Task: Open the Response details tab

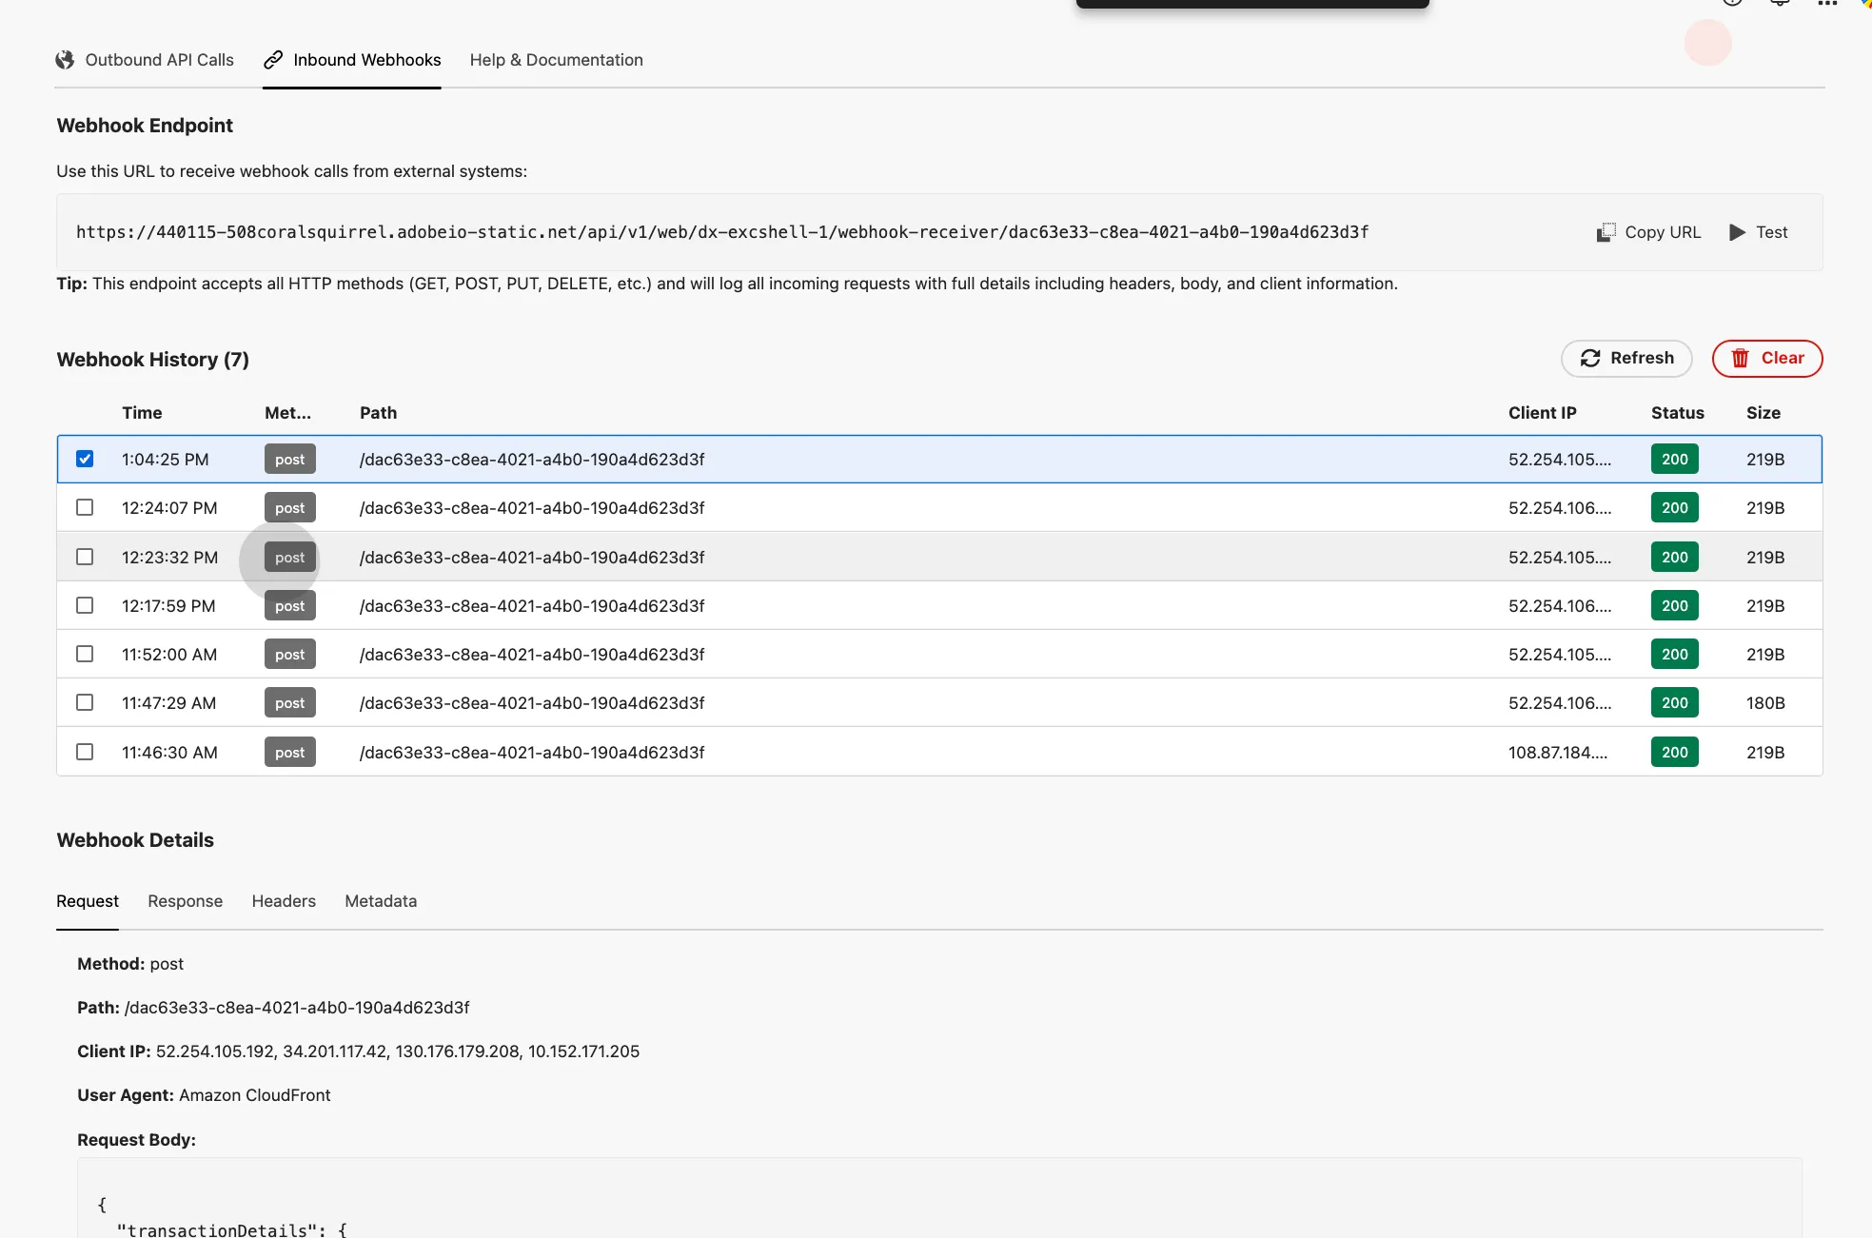Action: 186,901
